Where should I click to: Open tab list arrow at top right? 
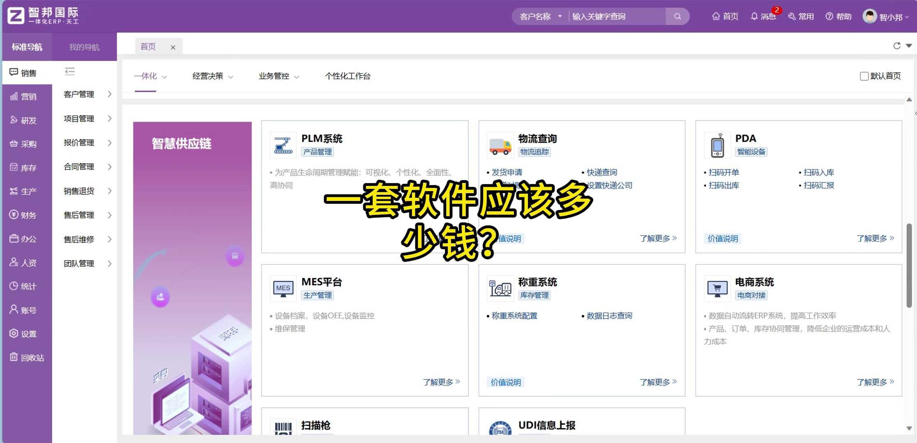pyautogui.click(x=909, y=46)
